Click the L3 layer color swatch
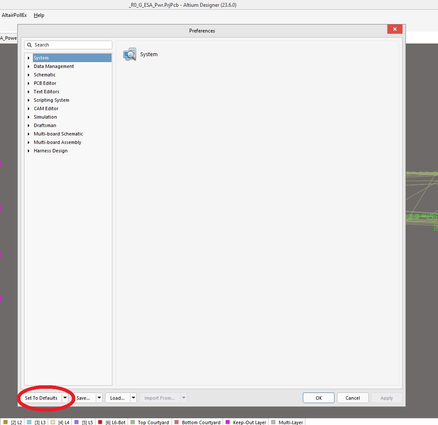The image size is (438, 425). point(29,422)
